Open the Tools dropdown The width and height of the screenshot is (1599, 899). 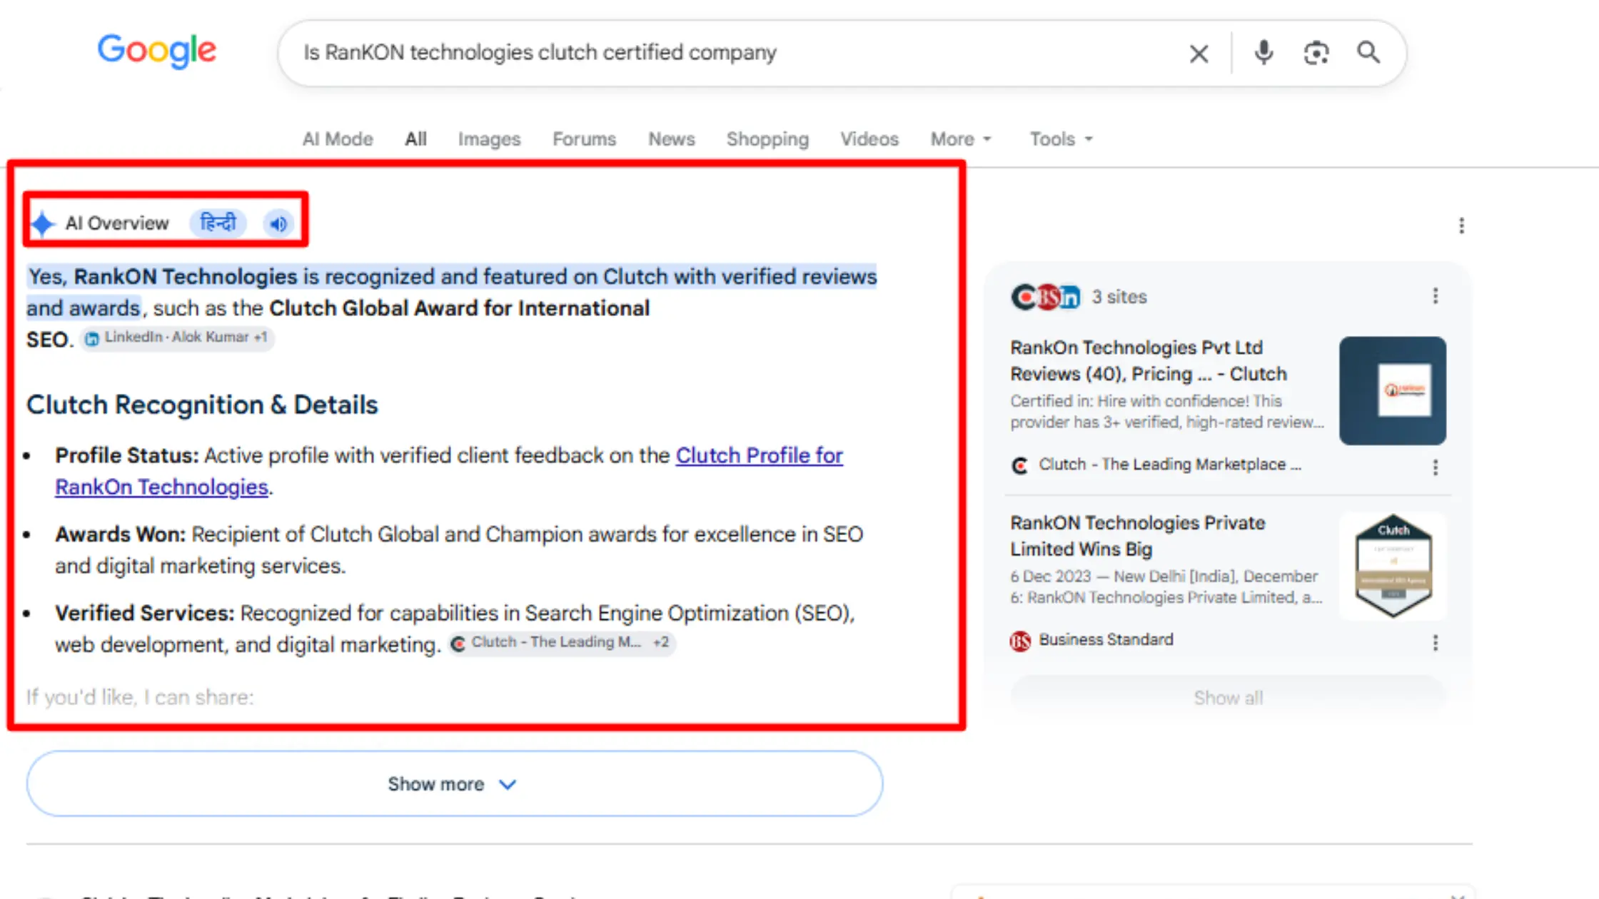click(1061, 139)
